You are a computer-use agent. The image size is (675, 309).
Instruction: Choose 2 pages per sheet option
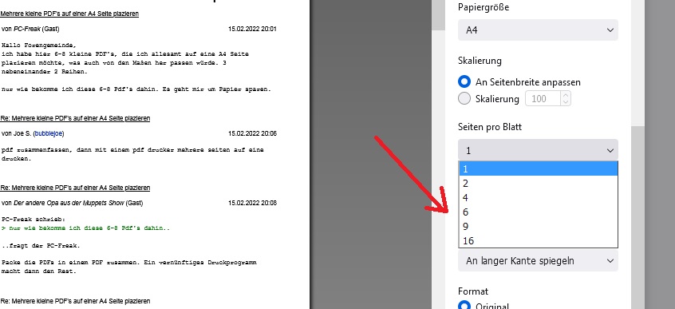point(539,184)
